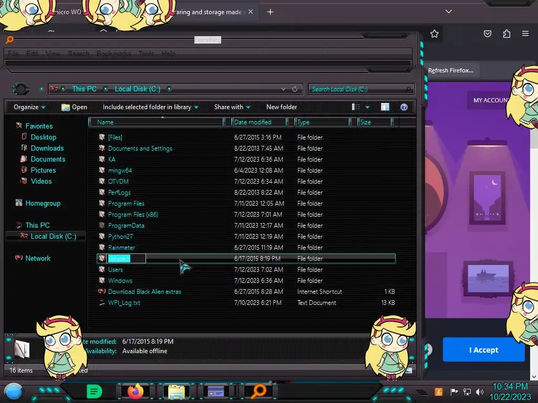Image resolution: width=538 pixels, height=403 pixels.
Task: Sort by the Date modified column header
Action: coord(259,122)
